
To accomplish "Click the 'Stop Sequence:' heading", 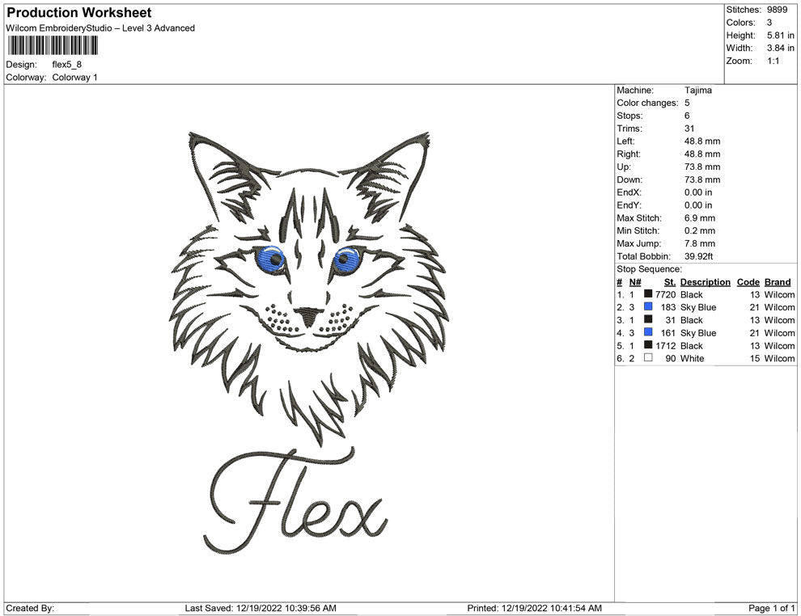I will (649, 269).
